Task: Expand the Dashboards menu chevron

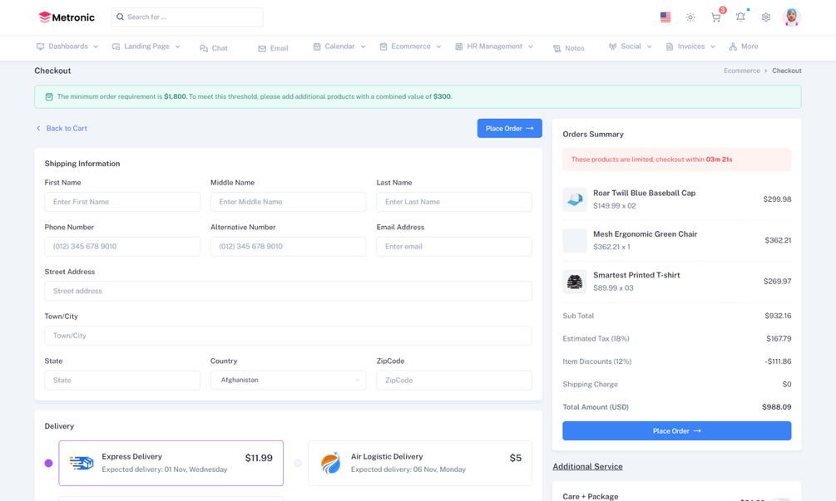Action: (x=96, y=47)
